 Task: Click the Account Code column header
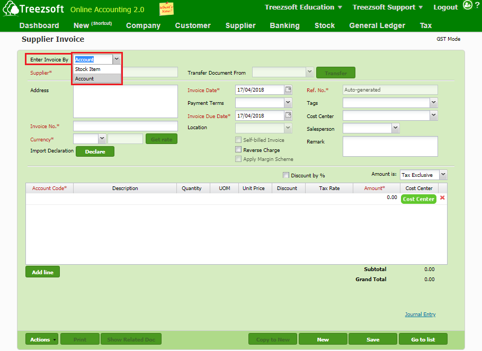49,188
